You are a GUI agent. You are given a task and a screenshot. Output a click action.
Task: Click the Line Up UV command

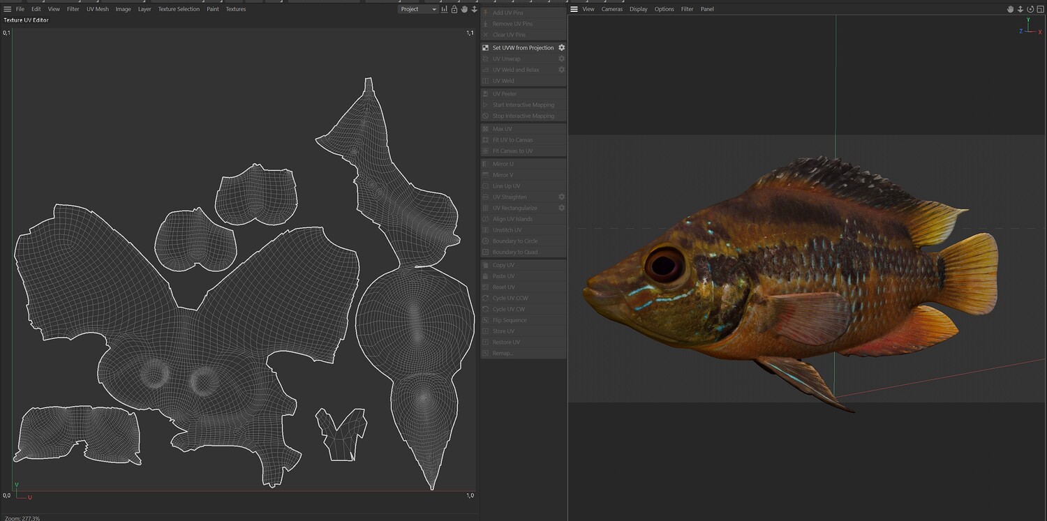[523, 186]
